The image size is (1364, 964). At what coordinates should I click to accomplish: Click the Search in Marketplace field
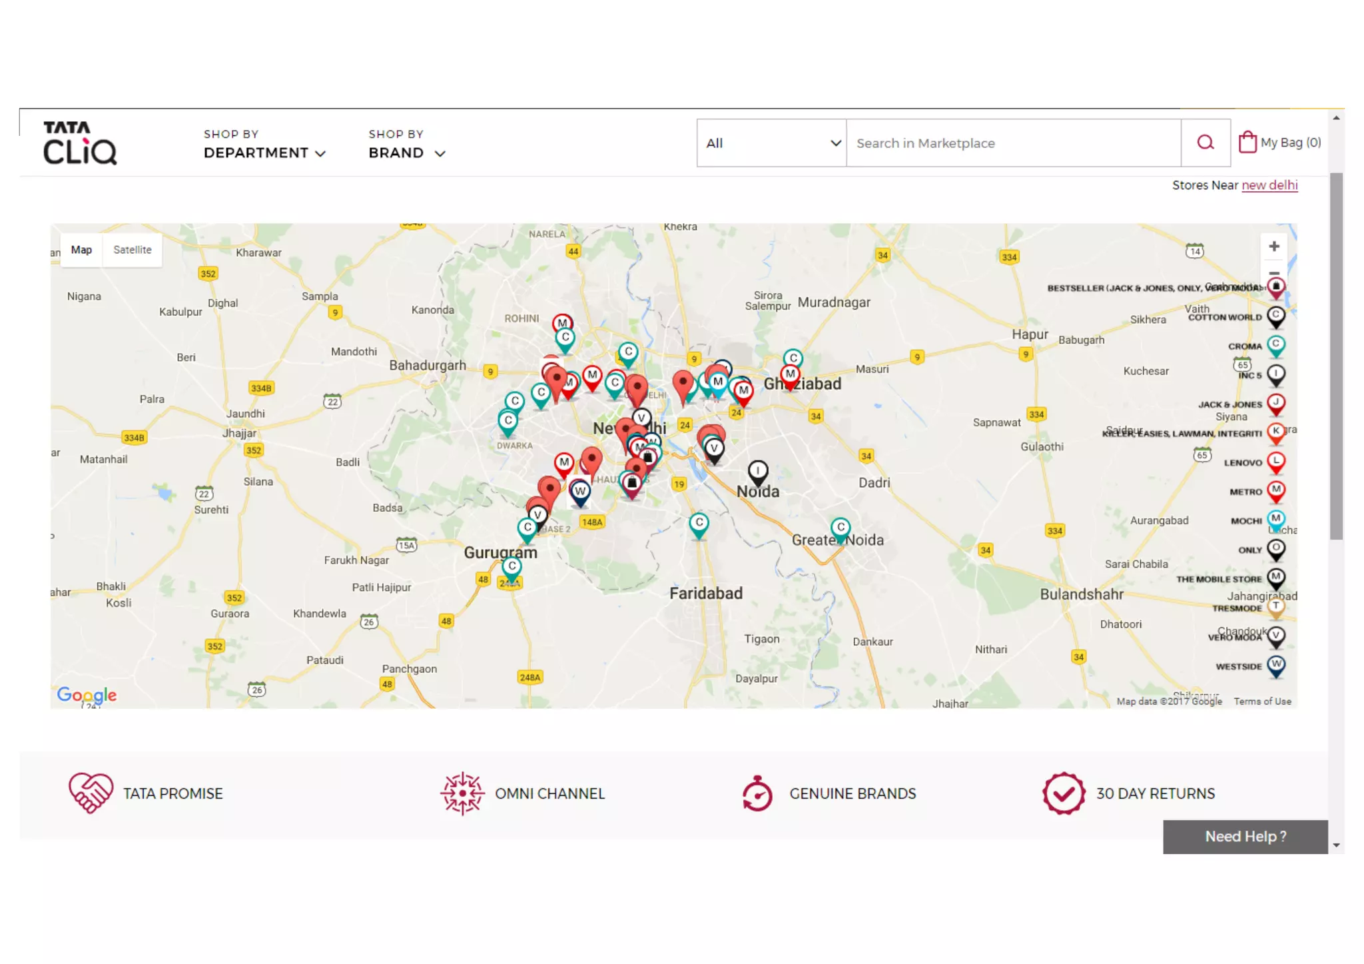1012,143
